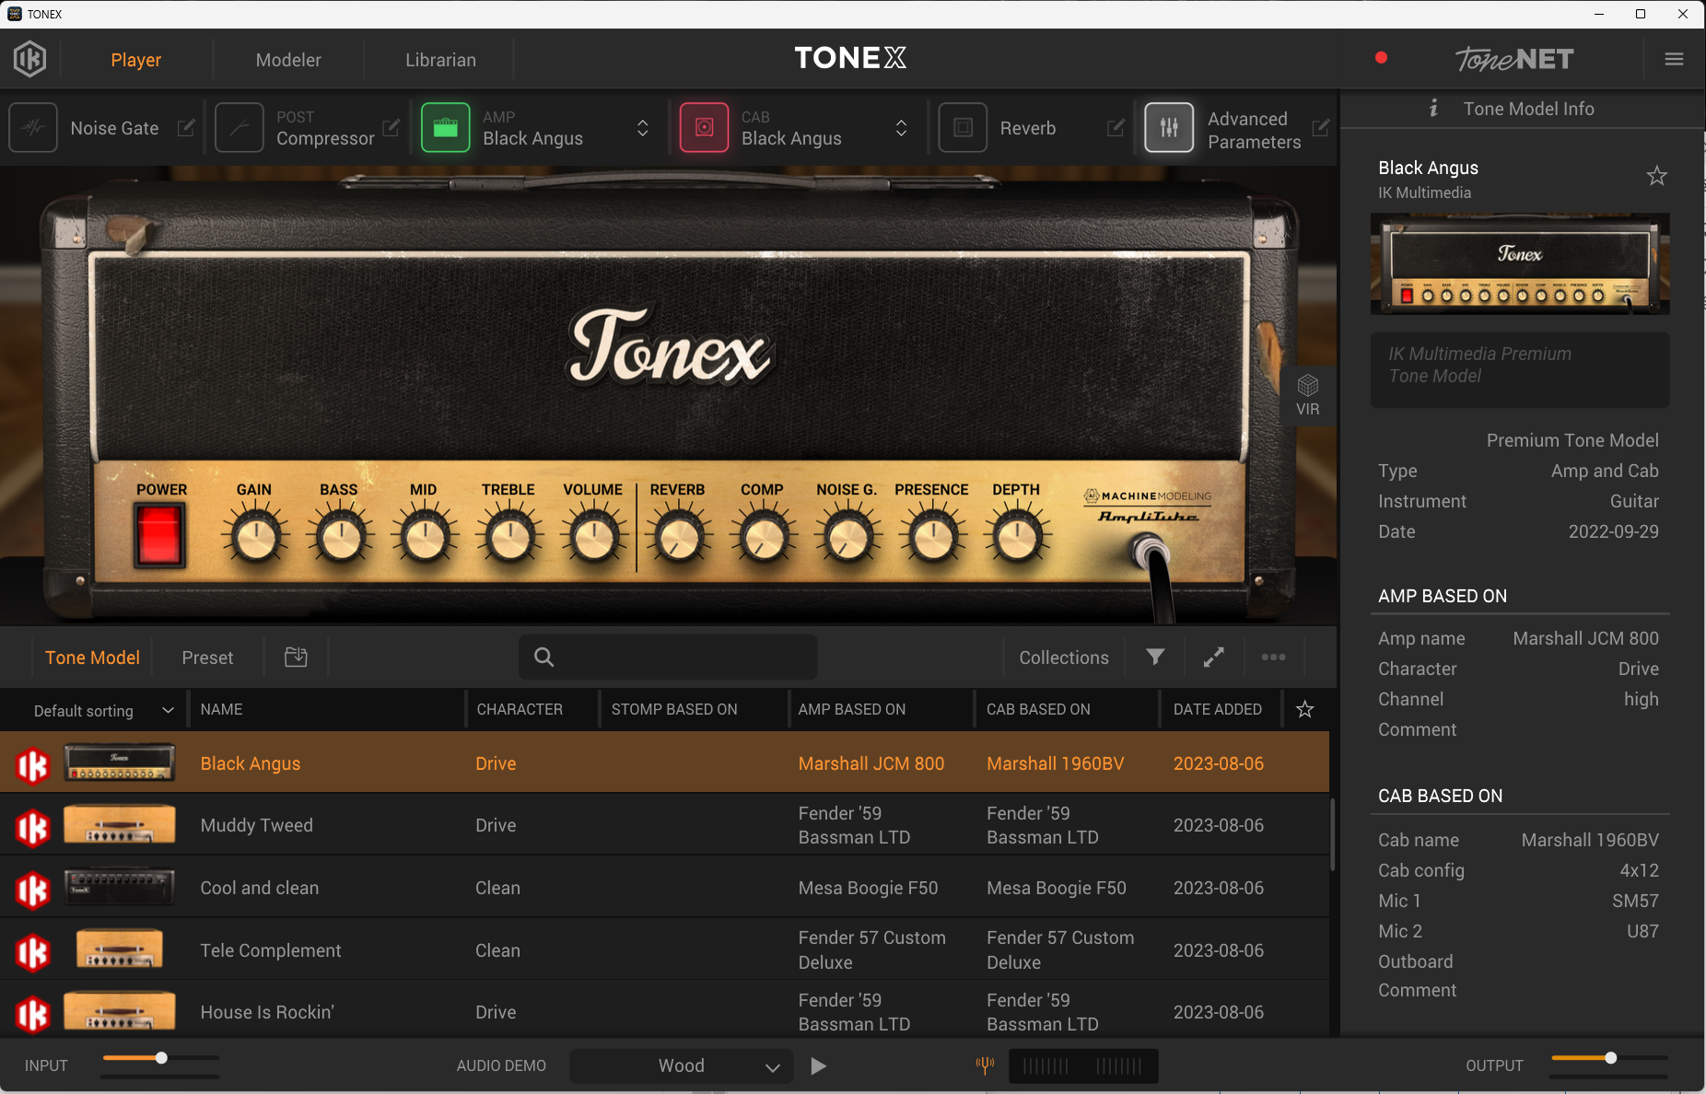This screenshot has width=1706, height=1094.
Task: Click the Advanced Parameters edit icon
Action: [1321, 128]
